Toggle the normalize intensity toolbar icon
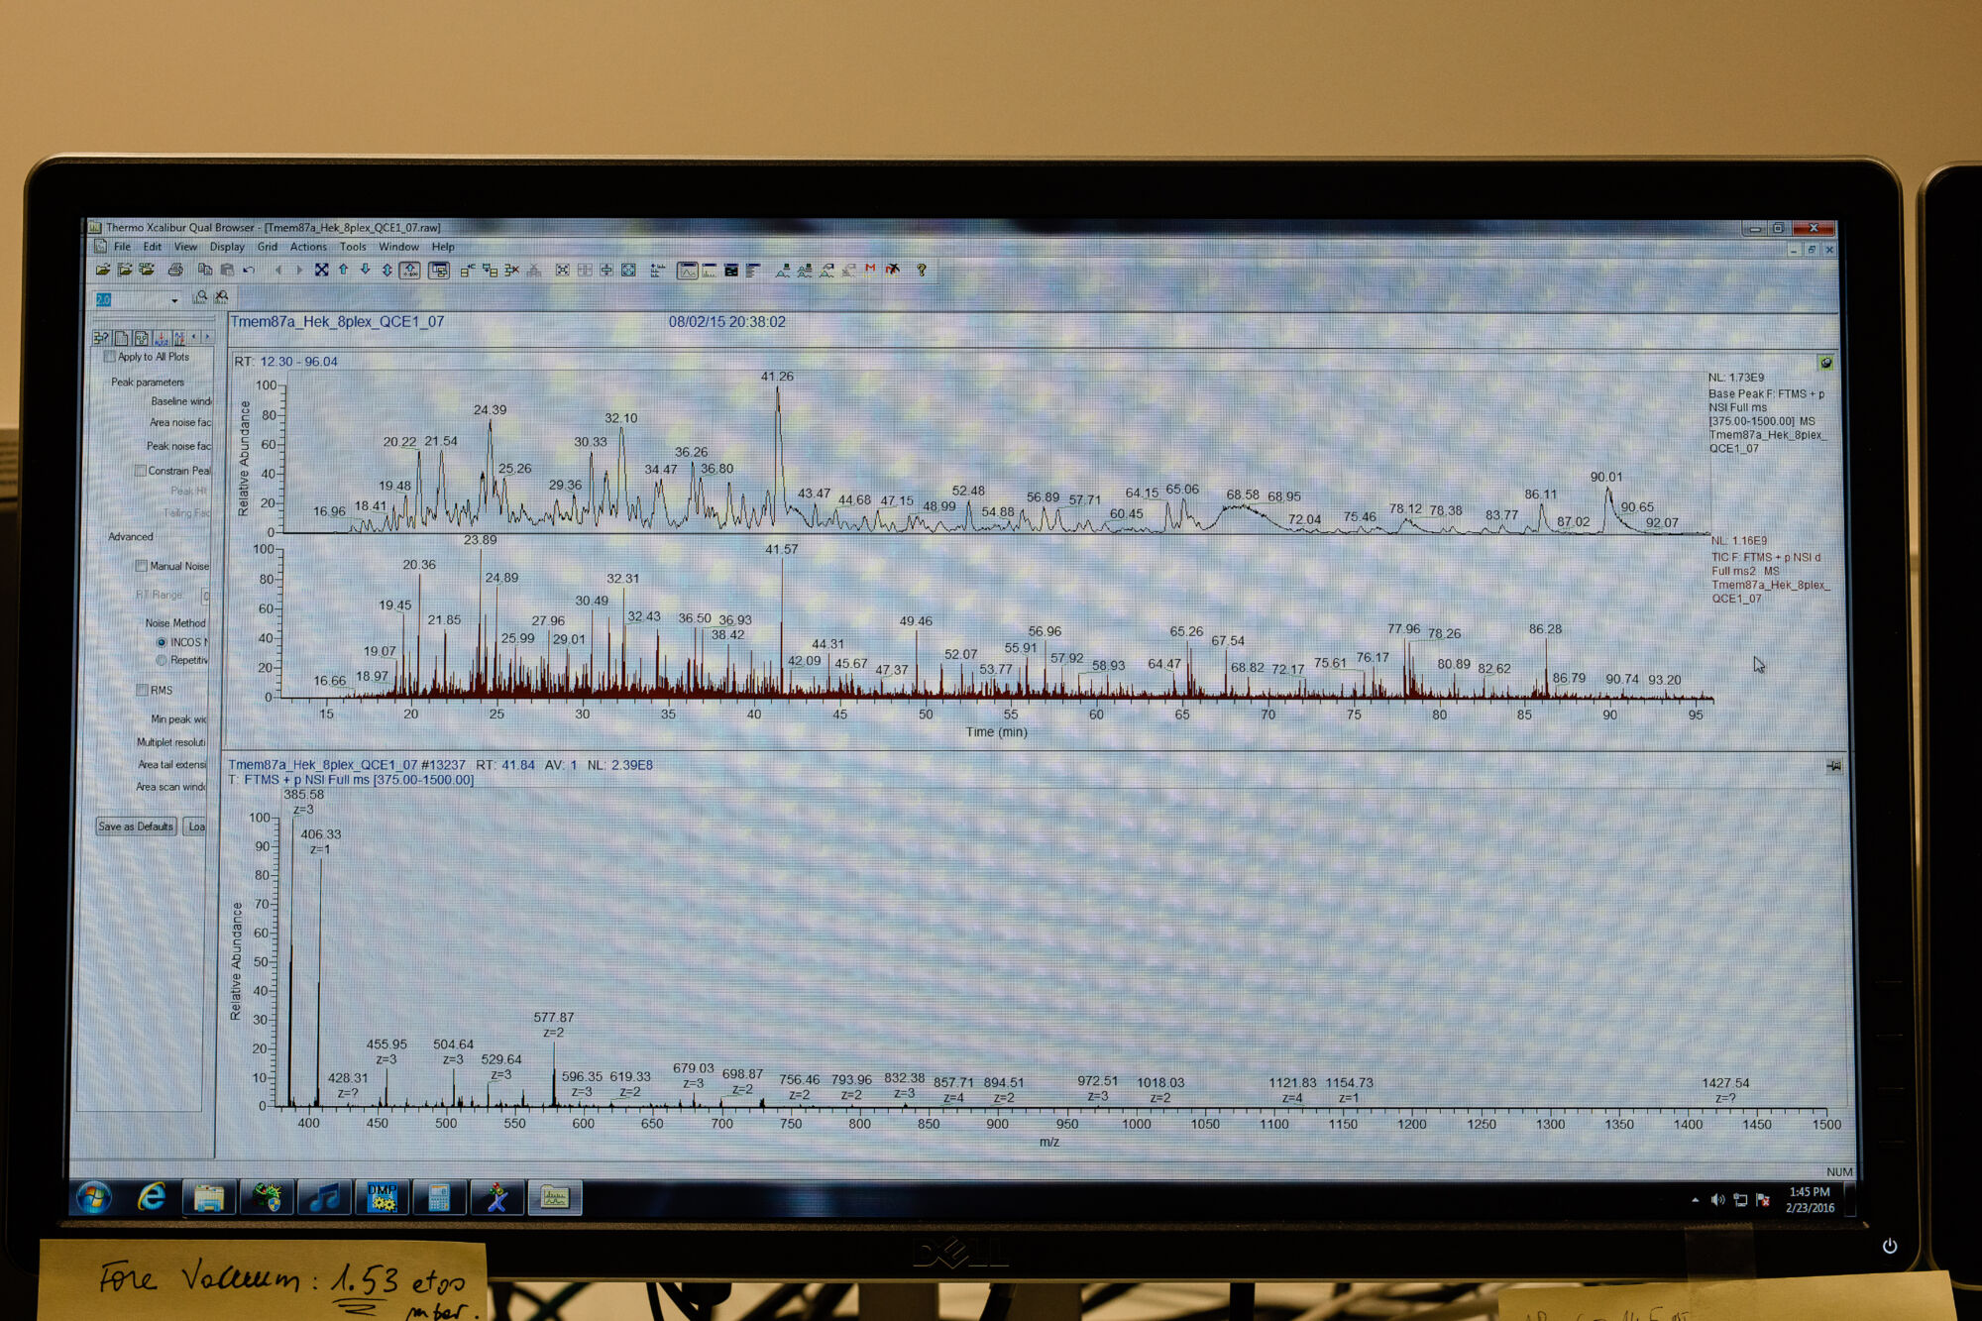Screen dimensions: 1982x1321 click(x=409, y=270)
